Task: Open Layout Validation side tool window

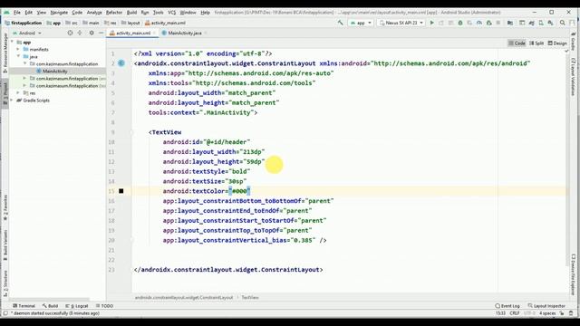Action: [x=573, y=77]
